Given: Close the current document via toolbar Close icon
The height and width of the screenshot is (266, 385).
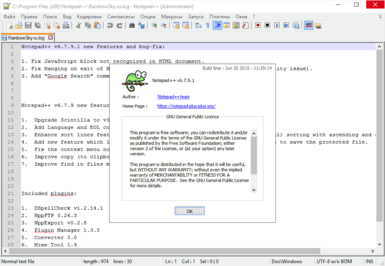Looking at the screenshot, I should 47,26.
